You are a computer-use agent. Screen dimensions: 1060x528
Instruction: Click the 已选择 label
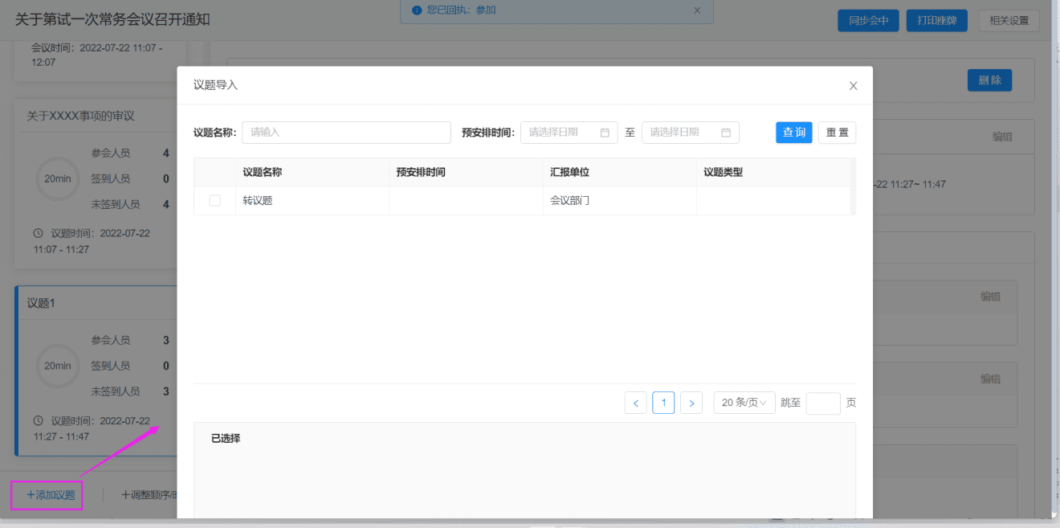pyautogui.click(x=226, y=439)
